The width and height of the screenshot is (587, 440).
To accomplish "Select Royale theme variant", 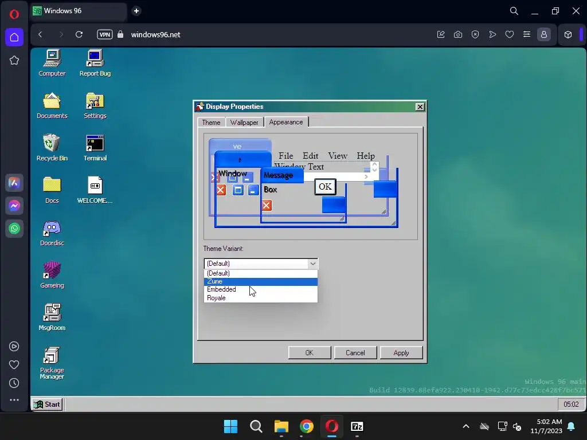I will point(261,298).
